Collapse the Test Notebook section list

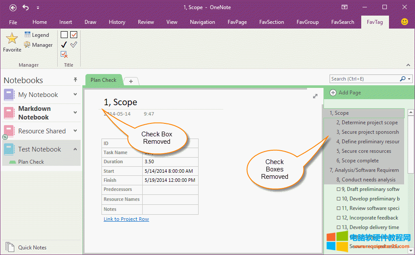(x=75, y=149)
